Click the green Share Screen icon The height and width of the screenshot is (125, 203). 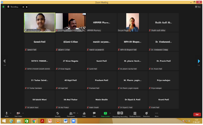pos(106,113)
